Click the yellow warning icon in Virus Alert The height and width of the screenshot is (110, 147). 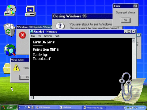click(16, 68)
